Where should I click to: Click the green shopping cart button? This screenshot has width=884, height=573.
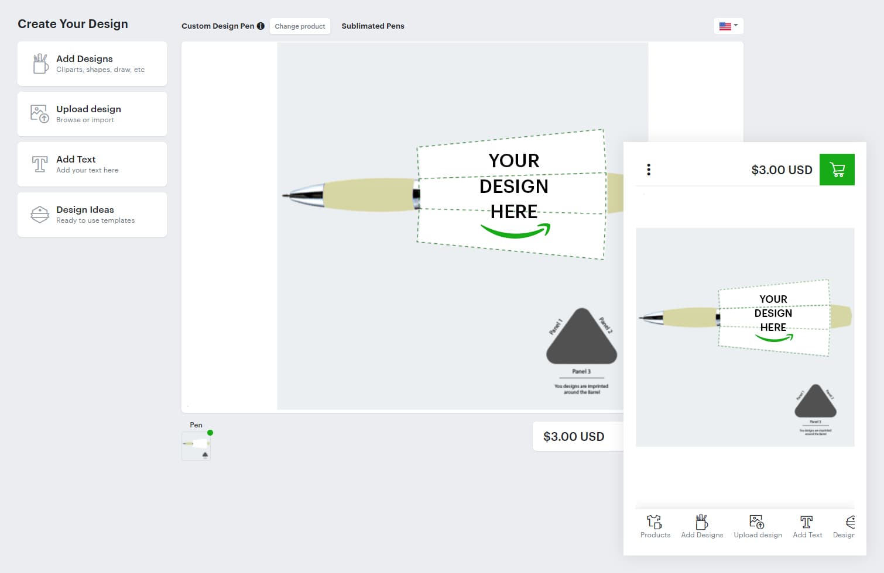click(x=837, y=170)
